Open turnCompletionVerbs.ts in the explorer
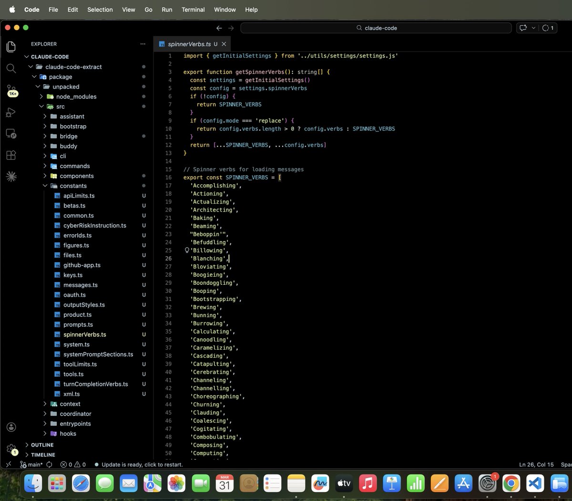Screen dimensions: 572x501 [x=96, y=384]
